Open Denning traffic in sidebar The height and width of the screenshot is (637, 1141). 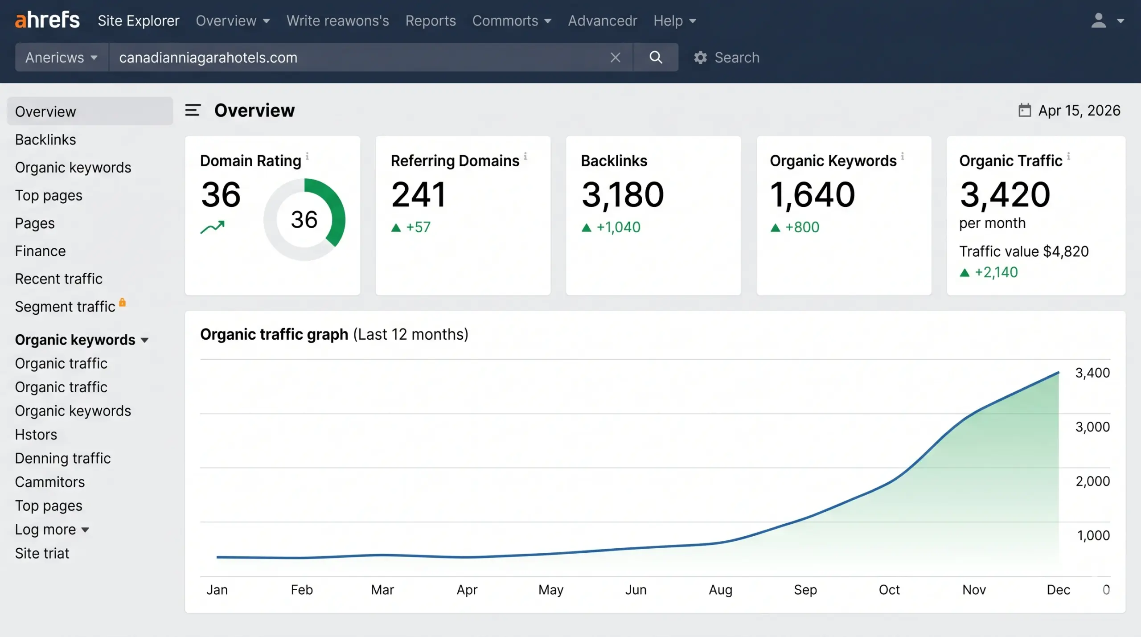(x=63, y=458)
